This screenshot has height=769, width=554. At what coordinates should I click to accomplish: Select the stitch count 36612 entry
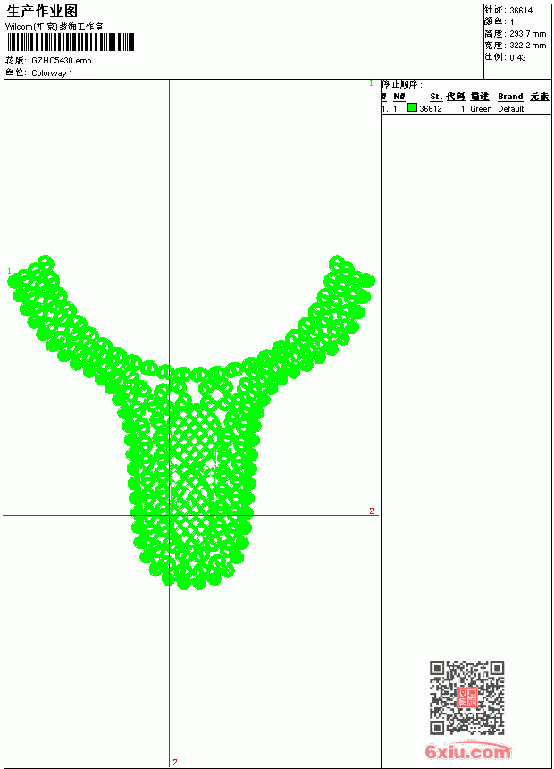431,109
